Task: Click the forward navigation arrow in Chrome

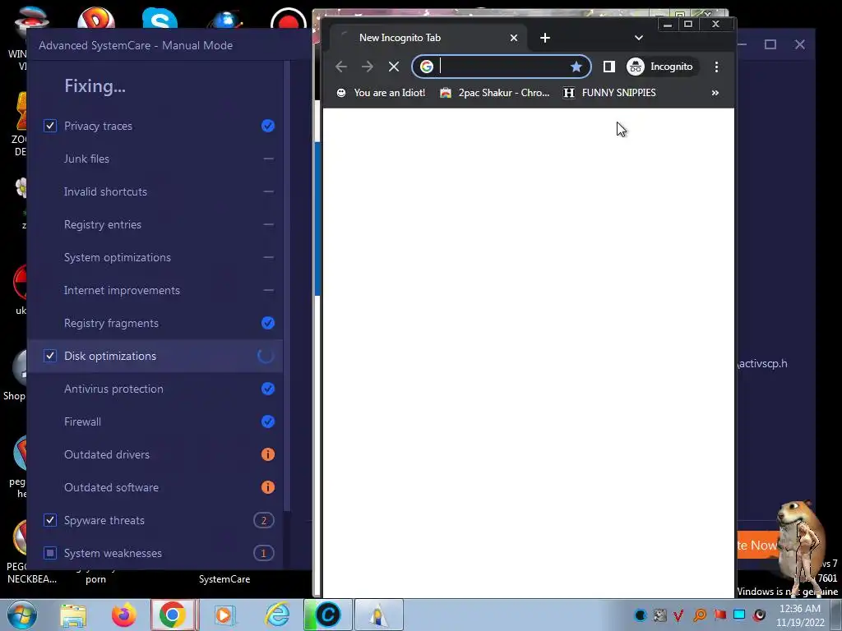Action: pyautogui.click(x=368, y=67)
